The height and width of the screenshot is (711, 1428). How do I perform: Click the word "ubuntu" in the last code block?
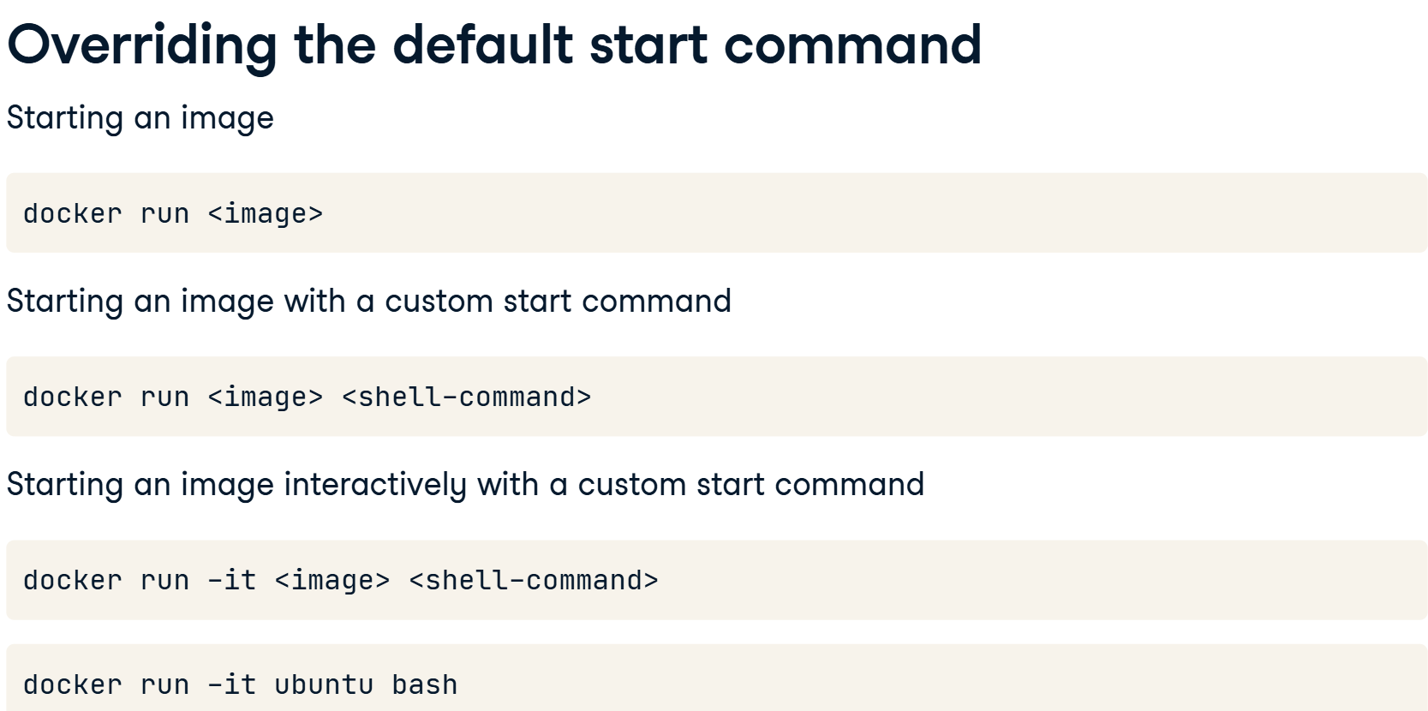[325, 684]
